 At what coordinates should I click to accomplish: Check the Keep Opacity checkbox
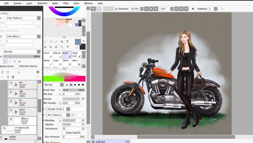point(64,132)
